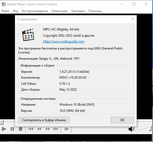This screenshot has height=142, width=153.
Task: Open the Файл menu
Action: [5, 11]
